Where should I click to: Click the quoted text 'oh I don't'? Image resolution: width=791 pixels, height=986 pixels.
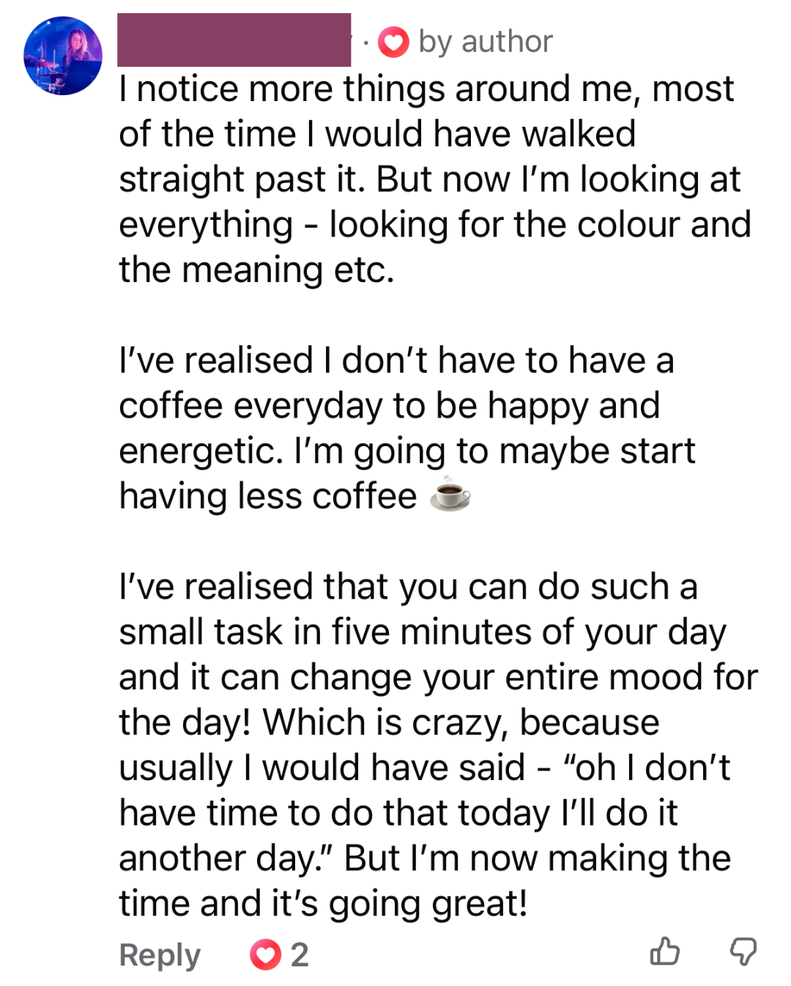(x=646, y=768)
